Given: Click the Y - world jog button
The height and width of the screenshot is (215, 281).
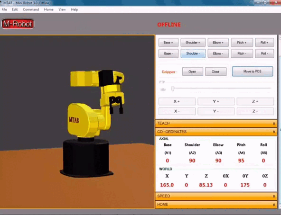Looking at the screenshot, I should pos(216,111).
